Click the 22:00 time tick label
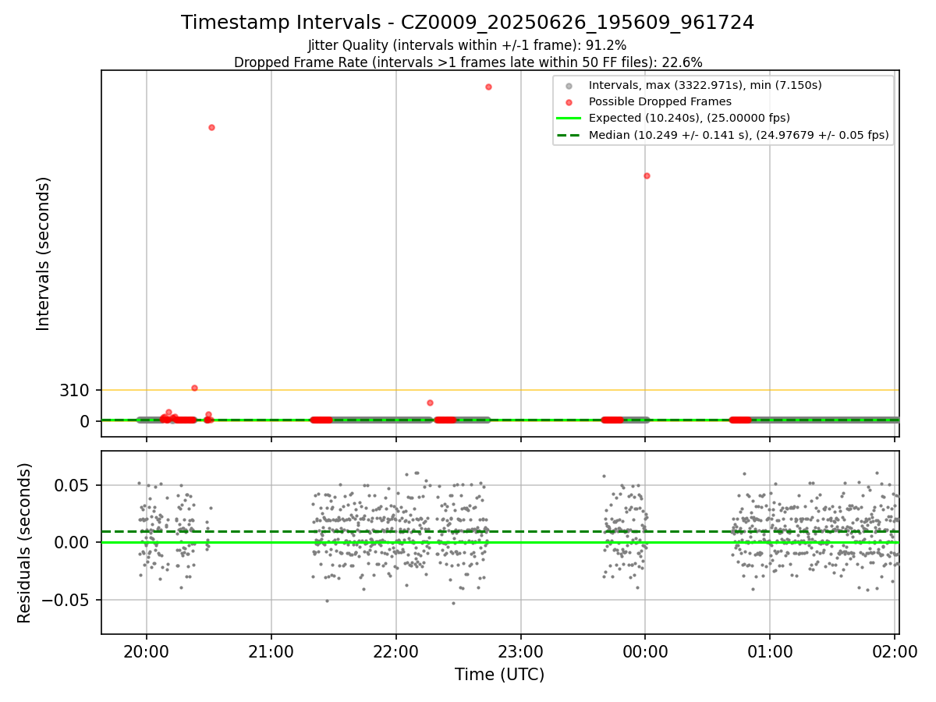 [x=396, y=651]
